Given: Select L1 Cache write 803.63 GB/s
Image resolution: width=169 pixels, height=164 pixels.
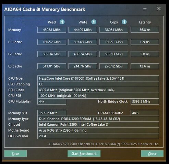Looking at the screenshot, I should pyautogui.click(x=83, y=42).
